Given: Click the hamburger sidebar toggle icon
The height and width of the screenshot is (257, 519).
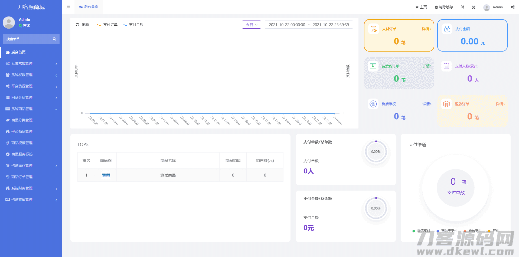Looking at the screenshot, I should 68,7.
